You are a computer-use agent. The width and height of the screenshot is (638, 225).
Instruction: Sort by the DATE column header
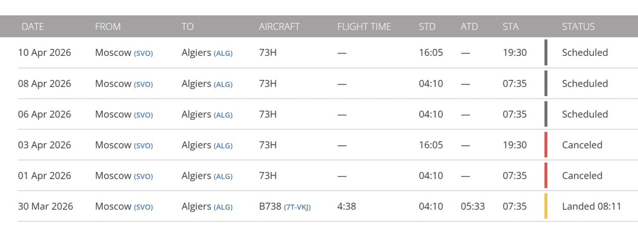point(32,27)
